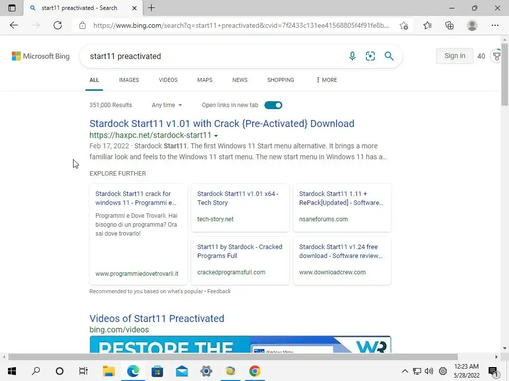The width and height of the screenshot is (509, 381).
Task: Click the scroll right arrow of horizontal scrollbar
Action: (x=497, y=357)
